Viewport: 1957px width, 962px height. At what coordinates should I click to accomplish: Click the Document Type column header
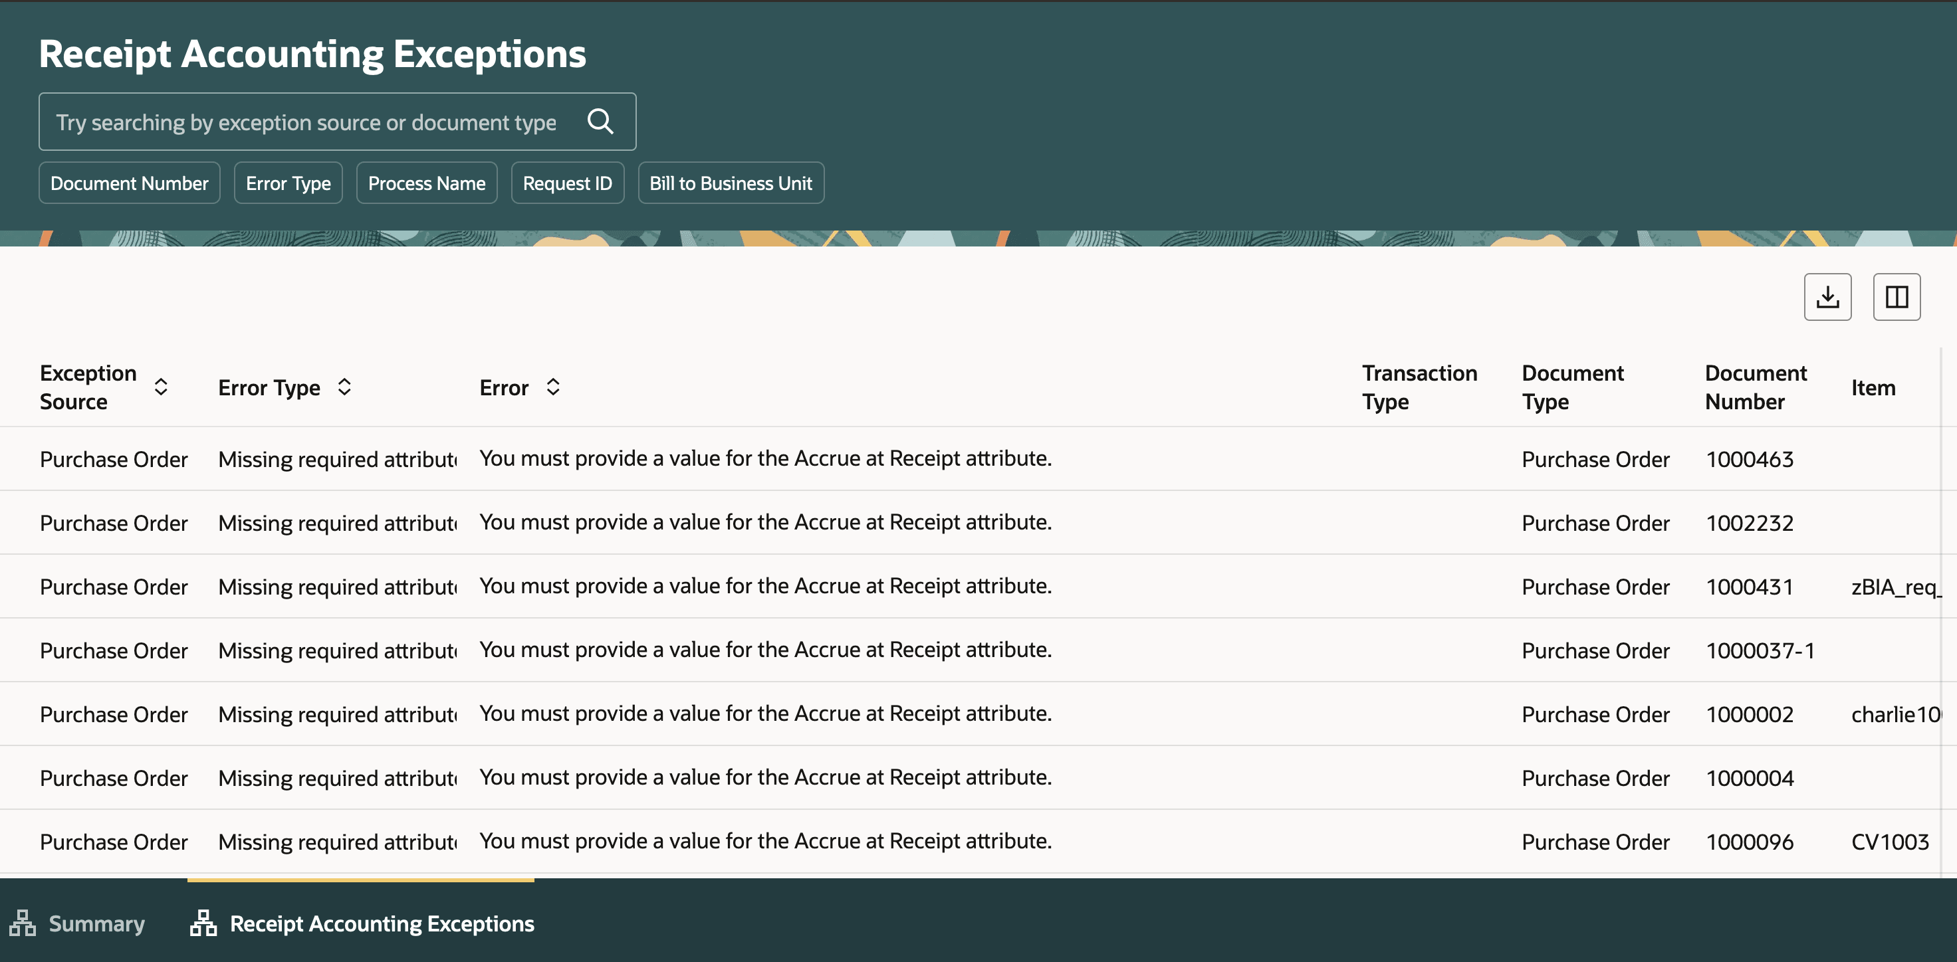pos(1572,387)
